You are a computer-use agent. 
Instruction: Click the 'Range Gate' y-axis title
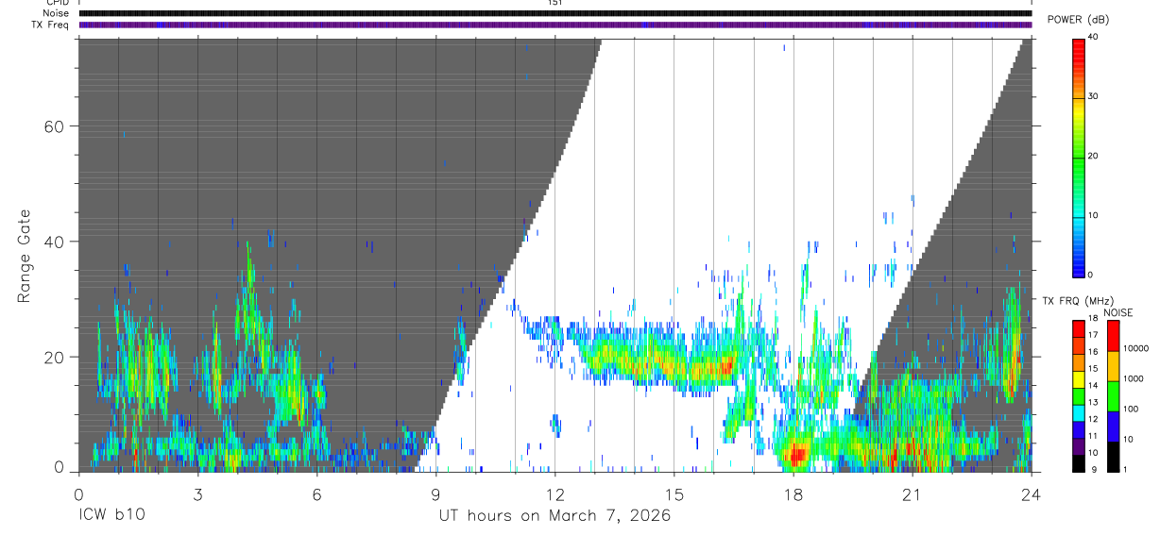coord(24,255)
